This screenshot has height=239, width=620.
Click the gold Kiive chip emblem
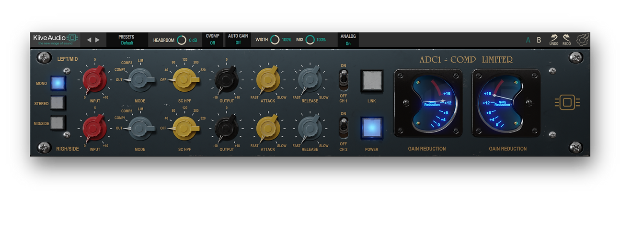click(567, 102)
